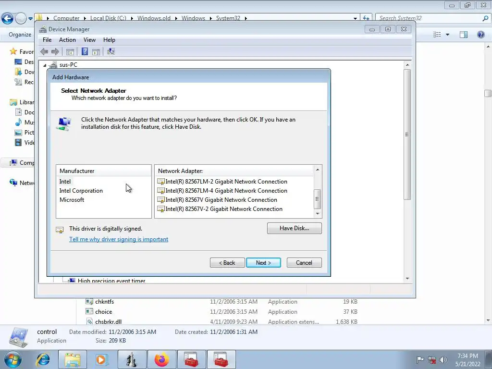Open the View menu in Device Manager

click(89, 40)
